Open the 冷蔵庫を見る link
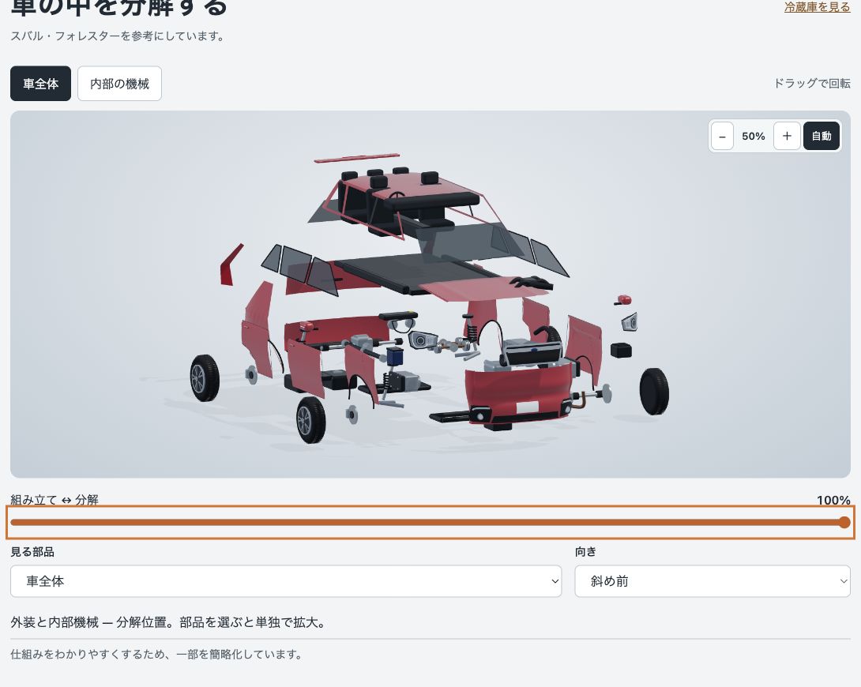 pos(817,7)
